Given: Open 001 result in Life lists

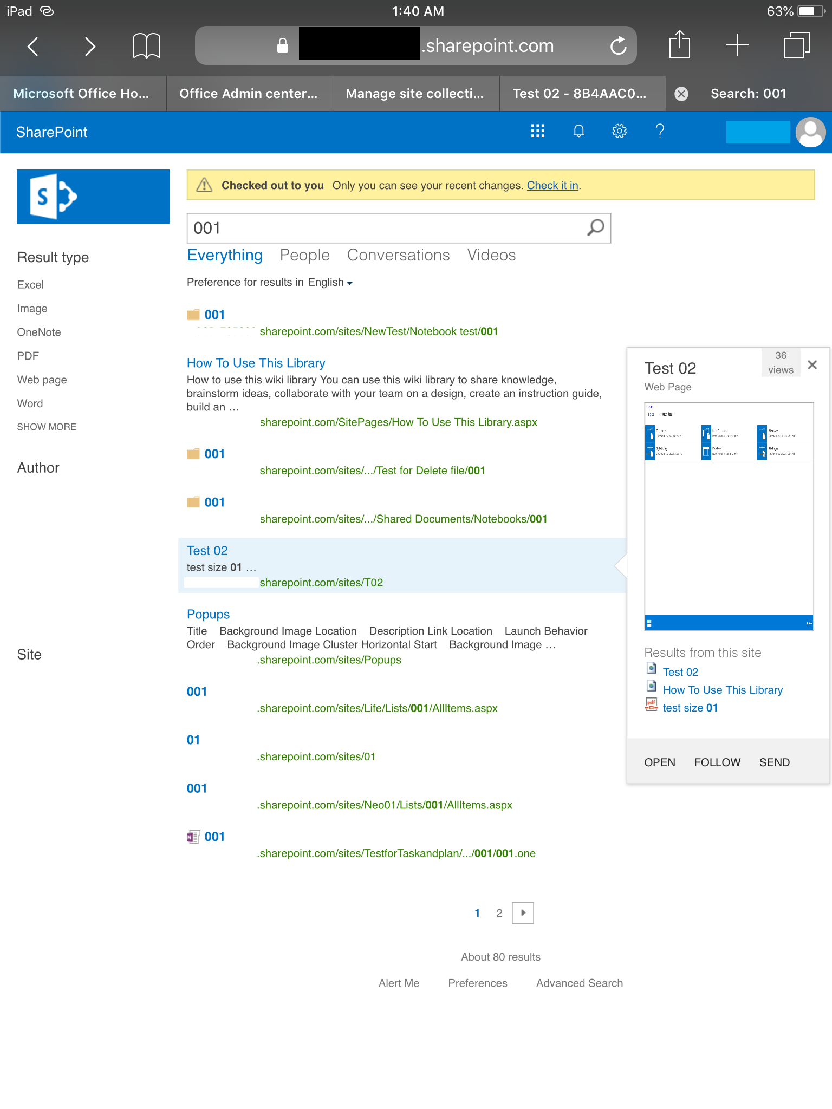Looking at the screenshot, I should 197,692.
